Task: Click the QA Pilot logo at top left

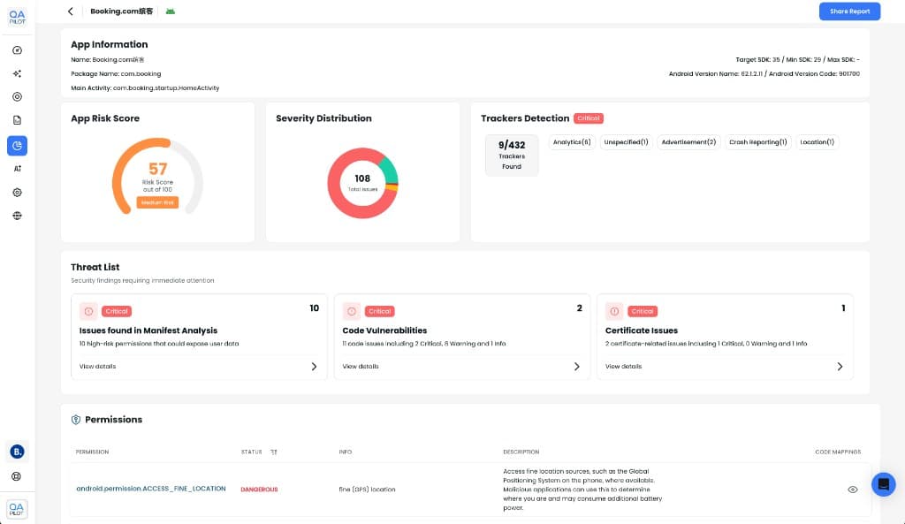Action: coord(17,15)
